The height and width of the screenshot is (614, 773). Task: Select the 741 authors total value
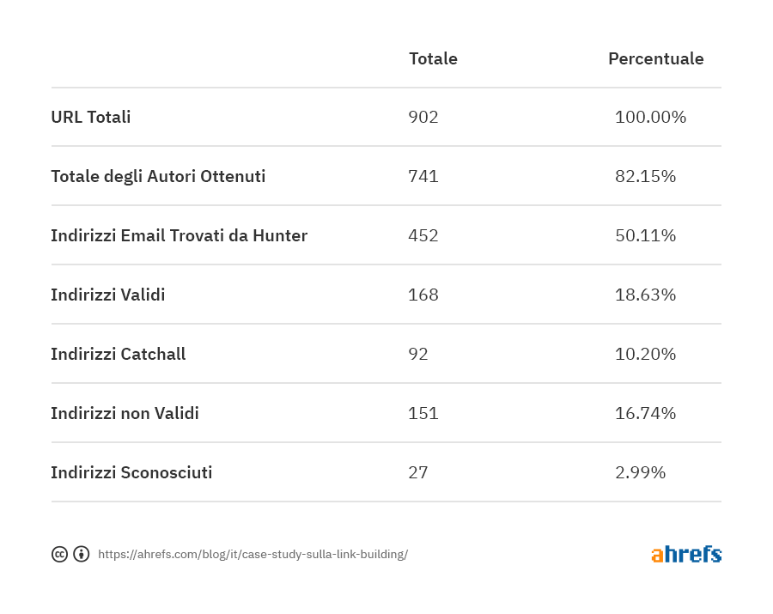point(423,176)
